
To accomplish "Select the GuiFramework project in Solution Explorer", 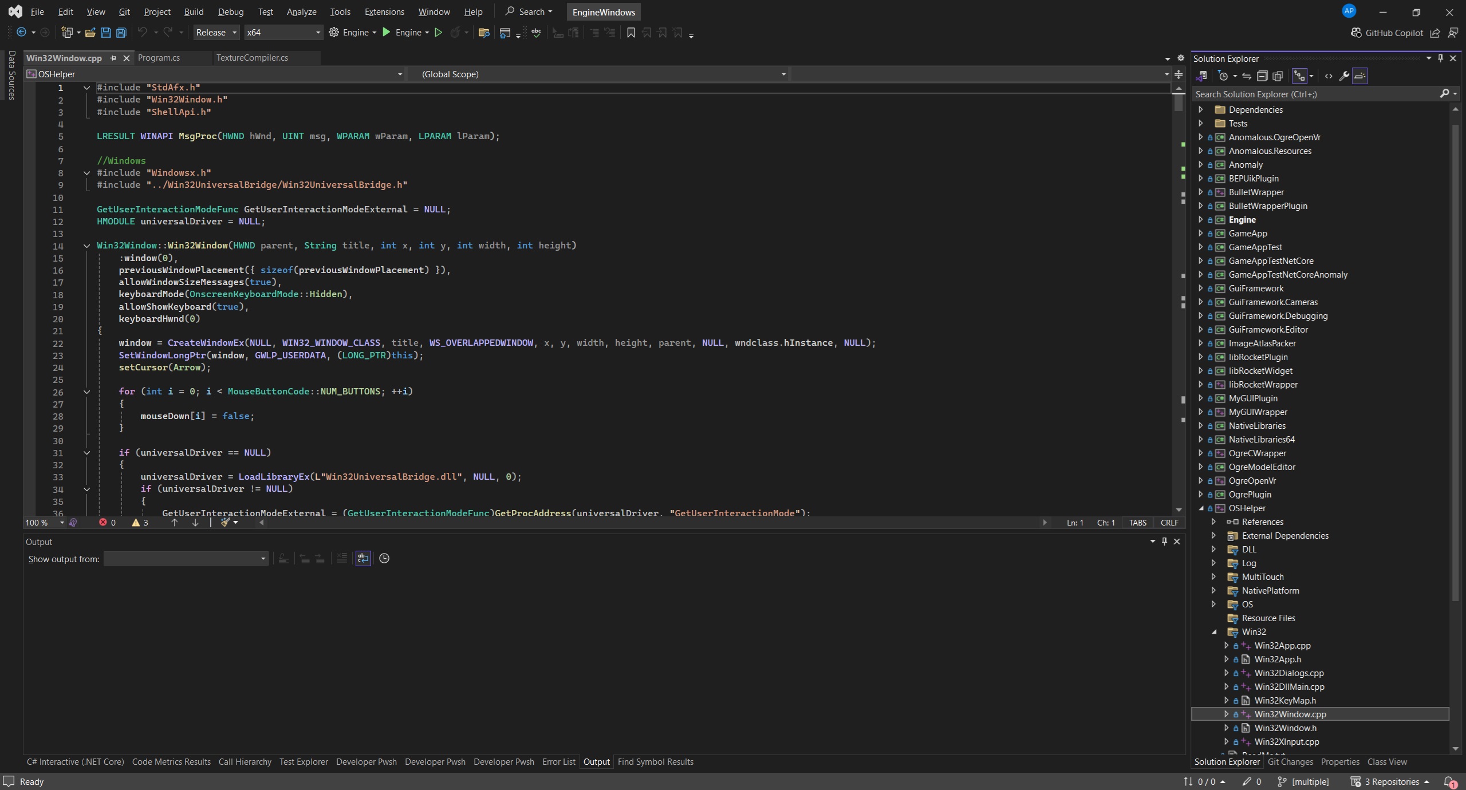I will click(1256, 289).
